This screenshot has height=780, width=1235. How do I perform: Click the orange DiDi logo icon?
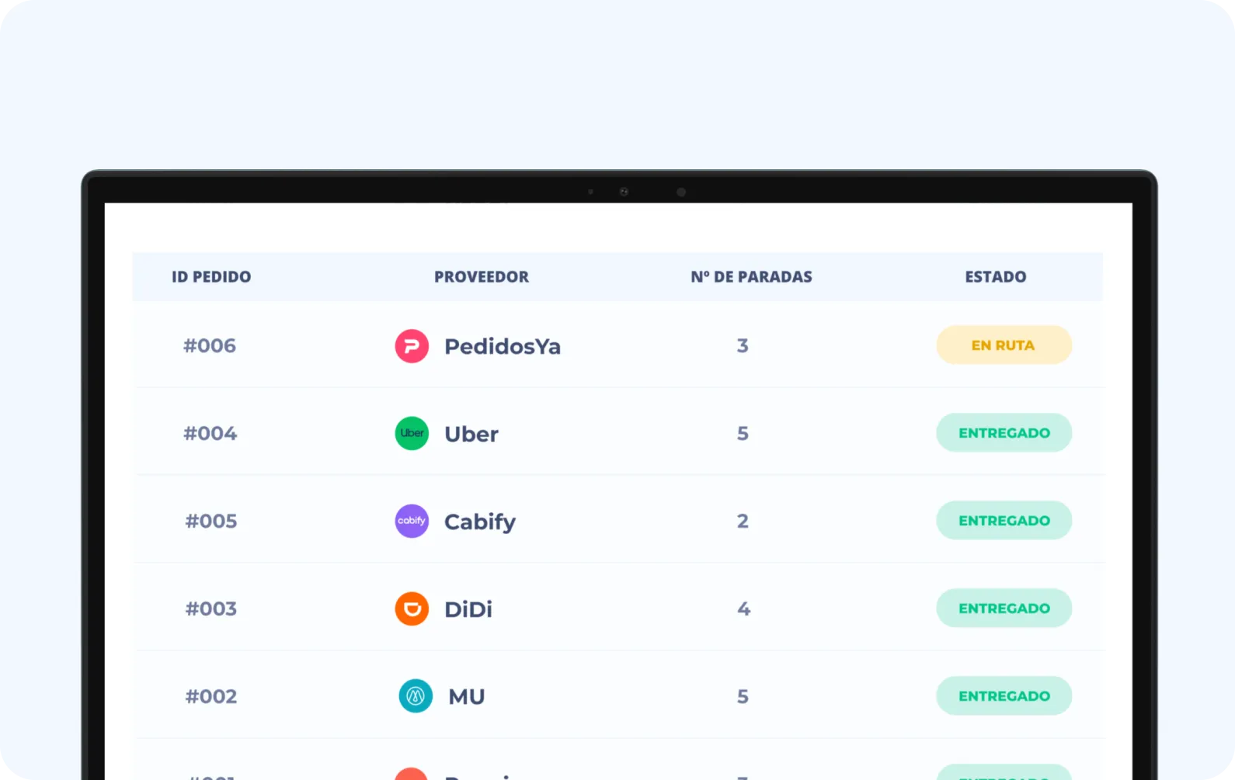[412, 608]
